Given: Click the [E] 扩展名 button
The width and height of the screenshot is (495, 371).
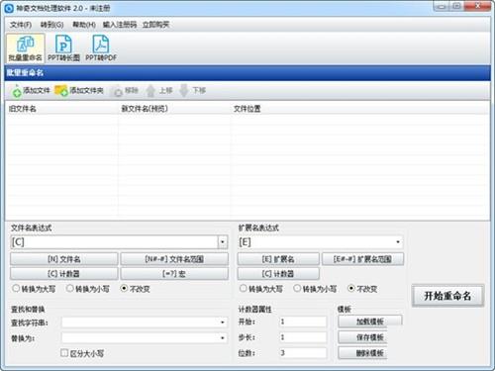Looking at the screenshot, I should [278, 259].
